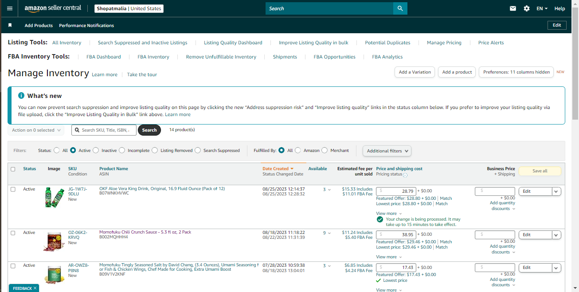Select Fulfilled By Amazon radio button

[x=298, y=150]
